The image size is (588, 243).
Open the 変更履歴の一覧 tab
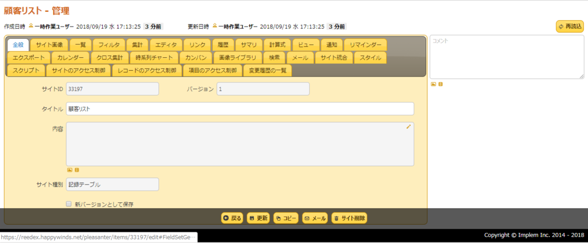[x=267, y=70]
